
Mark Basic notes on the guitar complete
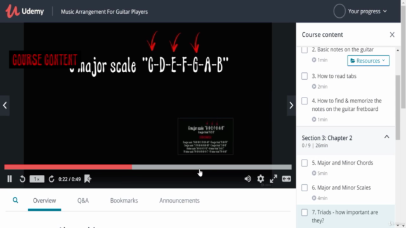[x=304, y=49]
